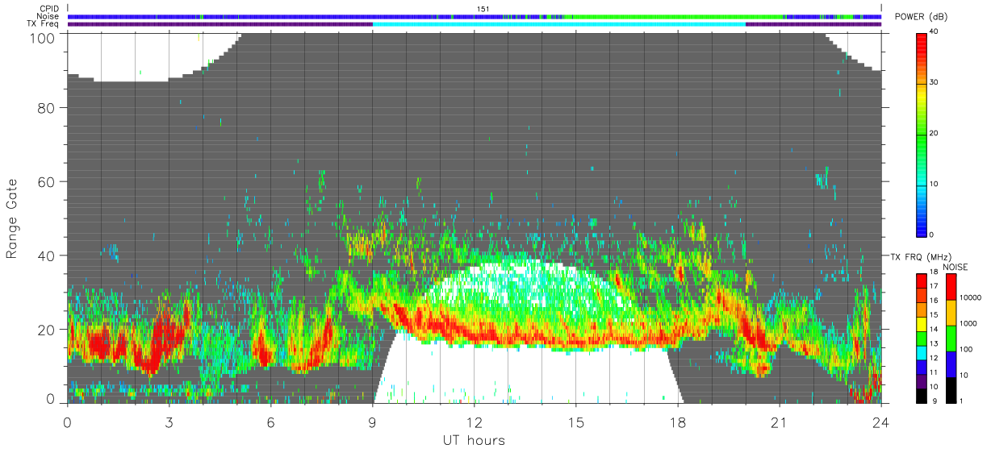
Task: Click x-axis tick label 15
Action: tap(576, 422)
